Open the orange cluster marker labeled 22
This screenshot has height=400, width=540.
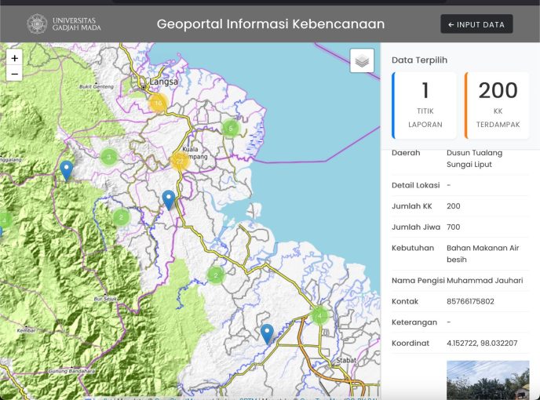pyautogui.click(x=180, y=162)
